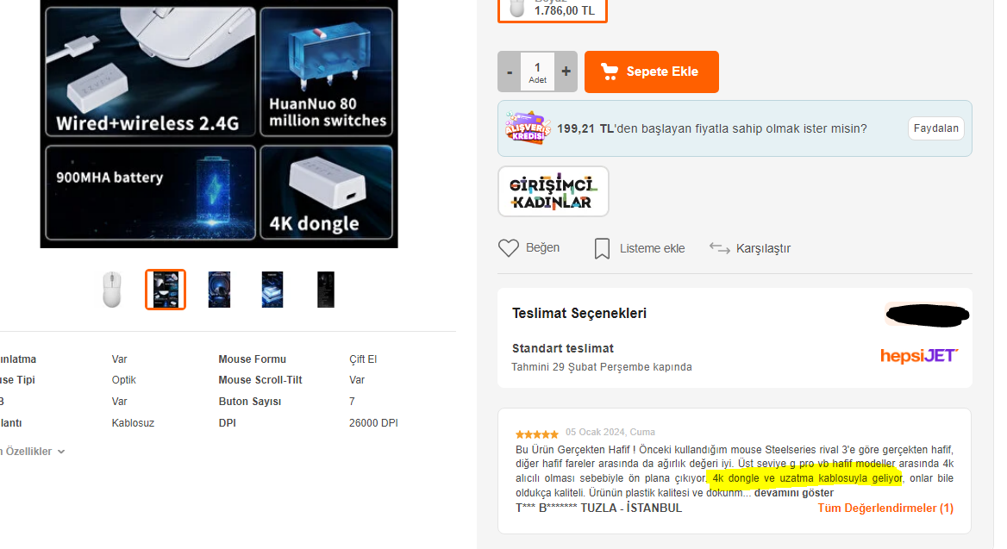Select the last dark product thumbnail

tap(326, 290)
